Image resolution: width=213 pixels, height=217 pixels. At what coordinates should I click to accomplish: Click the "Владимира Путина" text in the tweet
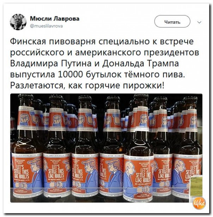51,64
